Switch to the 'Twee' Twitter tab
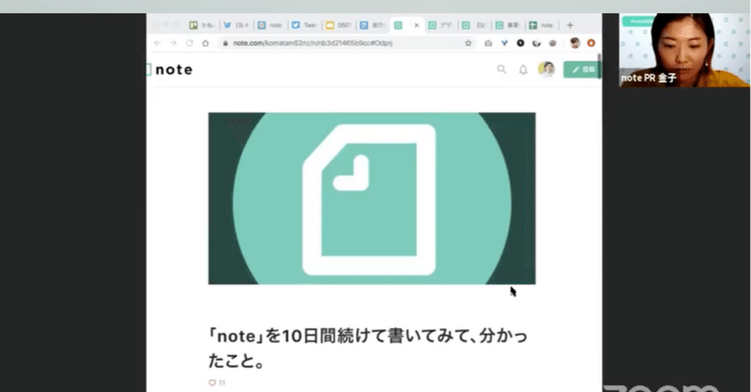751x392 pixels. point(304,25)
